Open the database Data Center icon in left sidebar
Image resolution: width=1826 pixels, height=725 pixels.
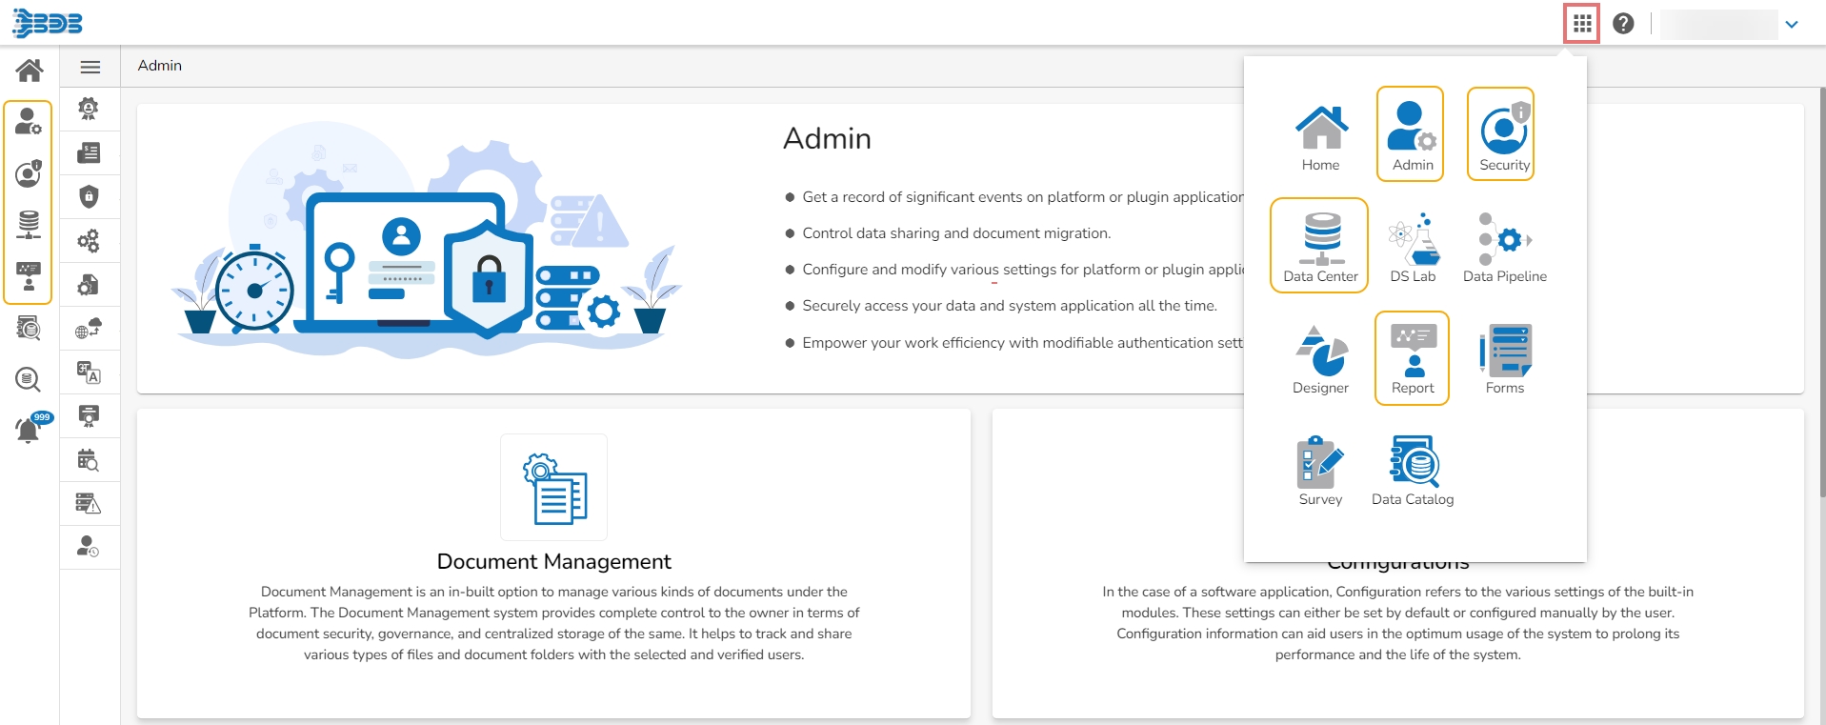coord(29,225)
